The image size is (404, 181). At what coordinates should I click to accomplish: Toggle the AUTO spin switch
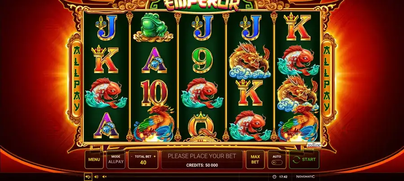277,162
